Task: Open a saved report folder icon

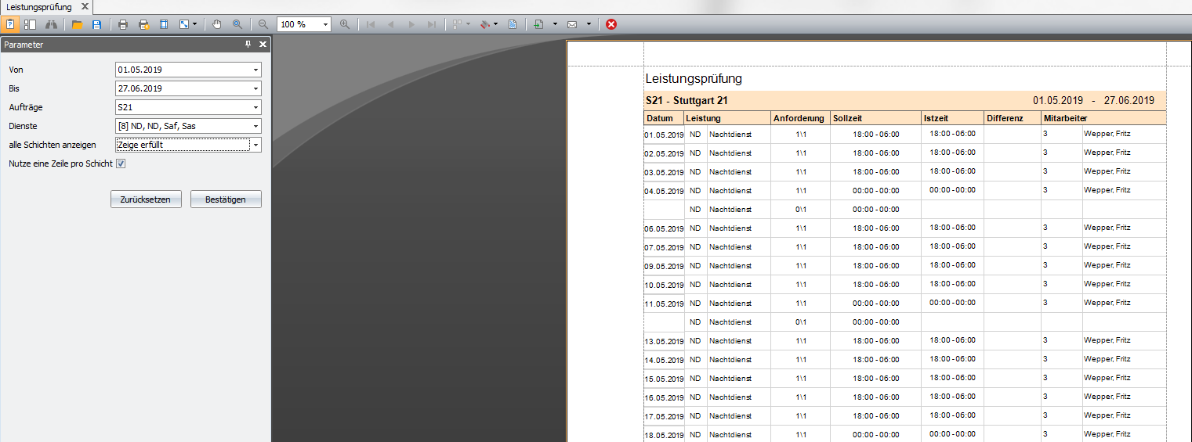Action: [77, 24]
